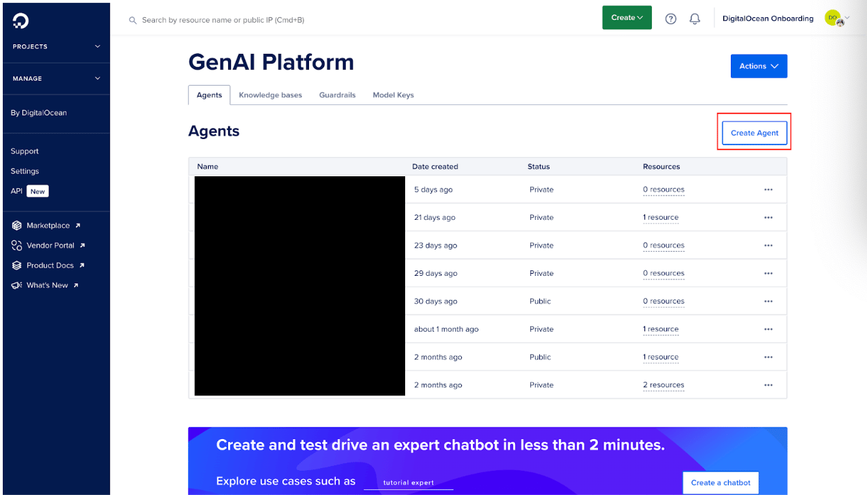Click the 2 resources link
867x495 pixels.
(x=664, y=385)
